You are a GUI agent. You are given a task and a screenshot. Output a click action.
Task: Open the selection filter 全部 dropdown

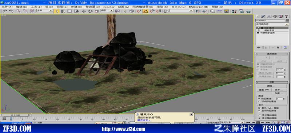point(45,11)
